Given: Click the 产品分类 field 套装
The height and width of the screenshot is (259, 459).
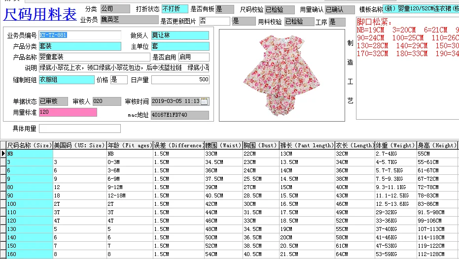Looking at the screenshot, I should (x=80, y=46).
